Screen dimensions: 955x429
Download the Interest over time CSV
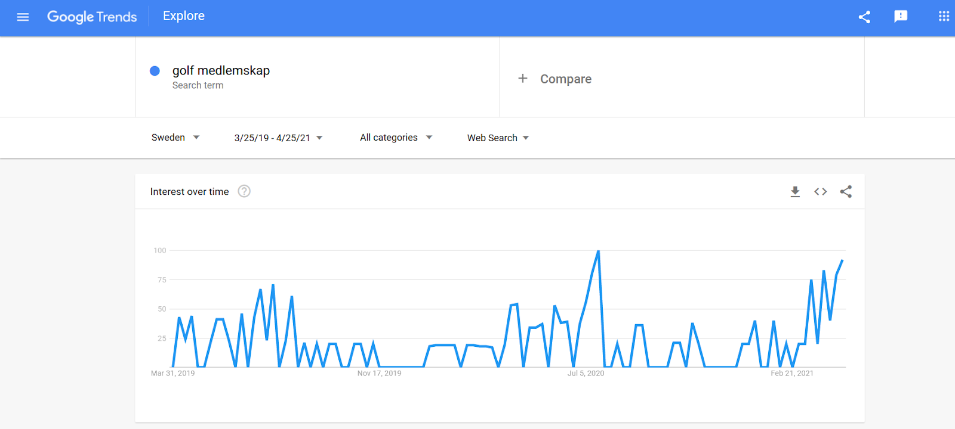(795, 191)
